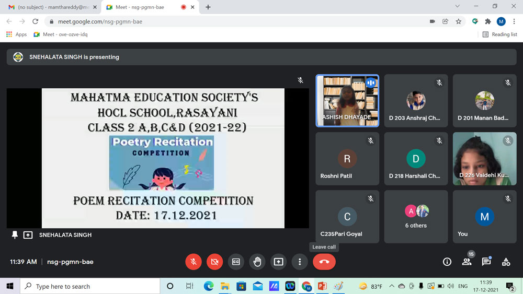523x294 pixels.
Task: Open meeting details info icon
Action: tap(447, 262)
